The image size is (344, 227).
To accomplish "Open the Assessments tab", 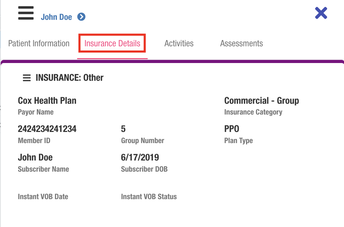I will point(241,44).
